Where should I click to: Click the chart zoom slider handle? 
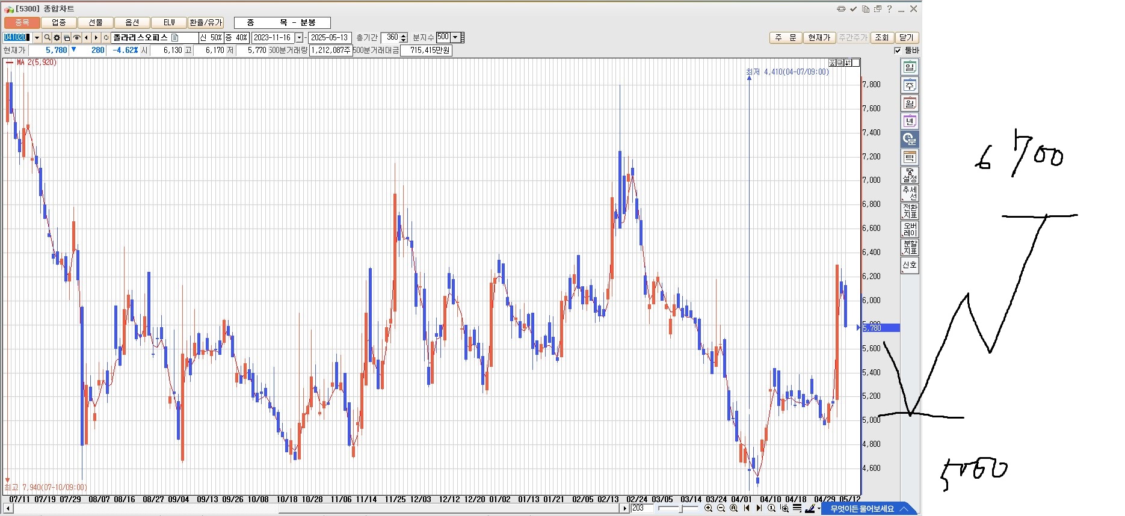point(680,509)
